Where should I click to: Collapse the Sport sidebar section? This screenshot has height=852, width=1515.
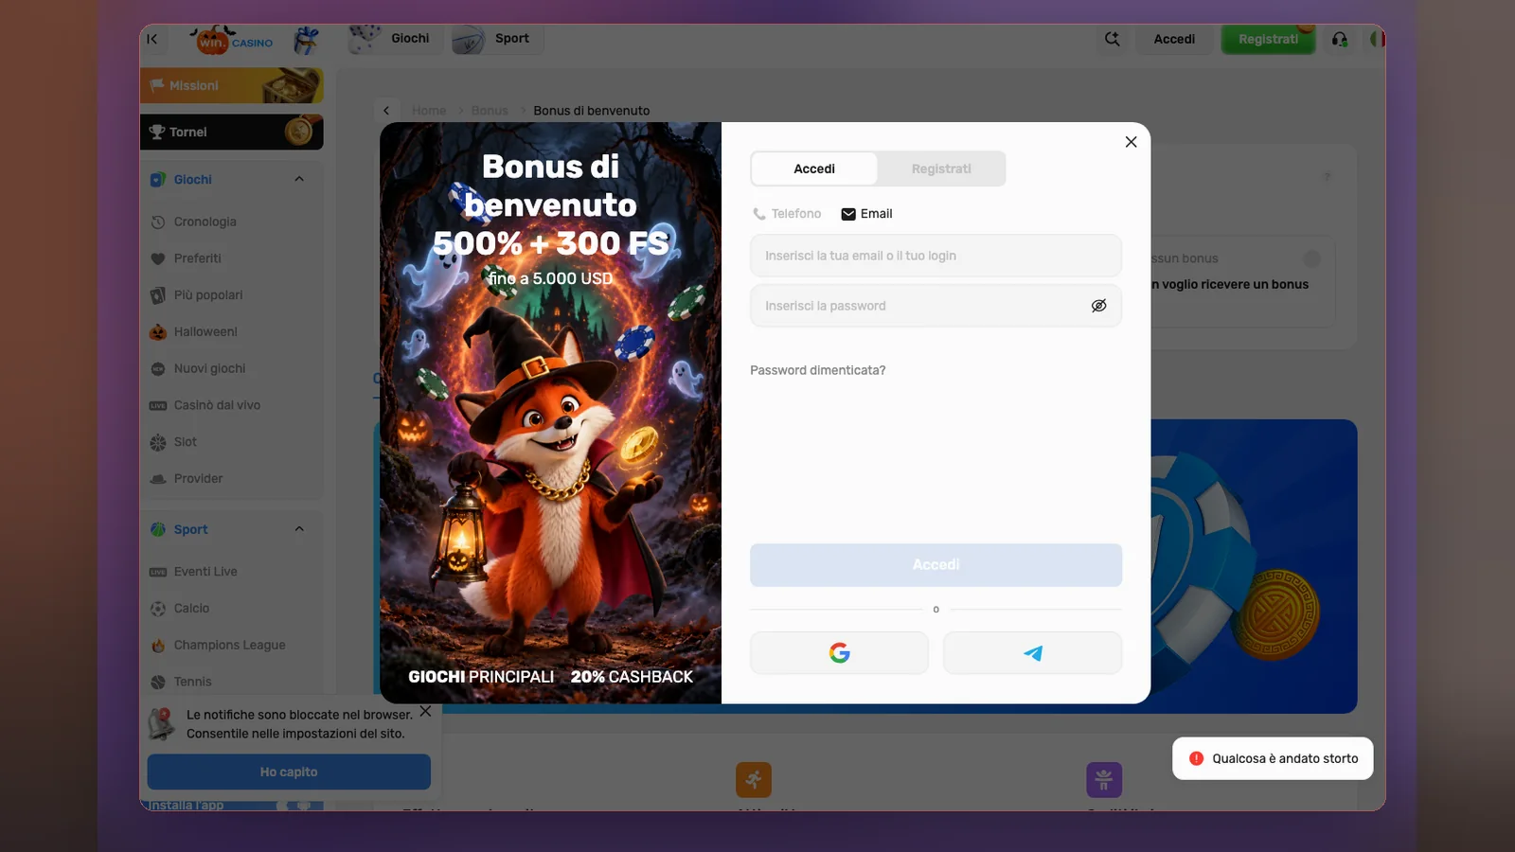tap(299, 529)
